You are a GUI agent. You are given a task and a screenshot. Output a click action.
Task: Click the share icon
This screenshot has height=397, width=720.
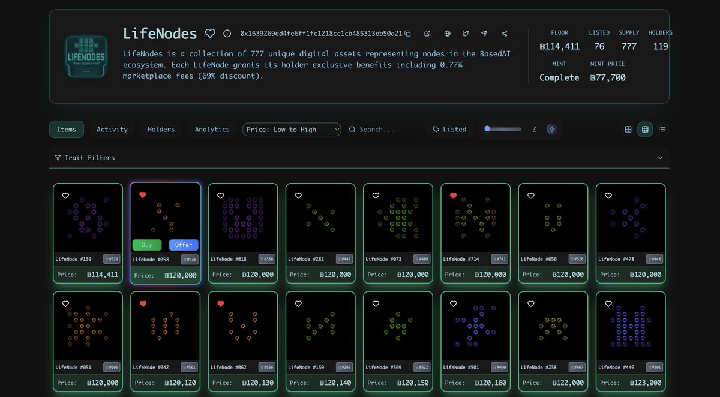(x=504, y=34)
